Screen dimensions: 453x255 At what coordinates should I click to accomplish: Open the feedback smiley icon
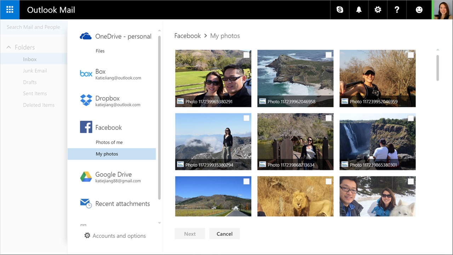(x=419, y=10)
